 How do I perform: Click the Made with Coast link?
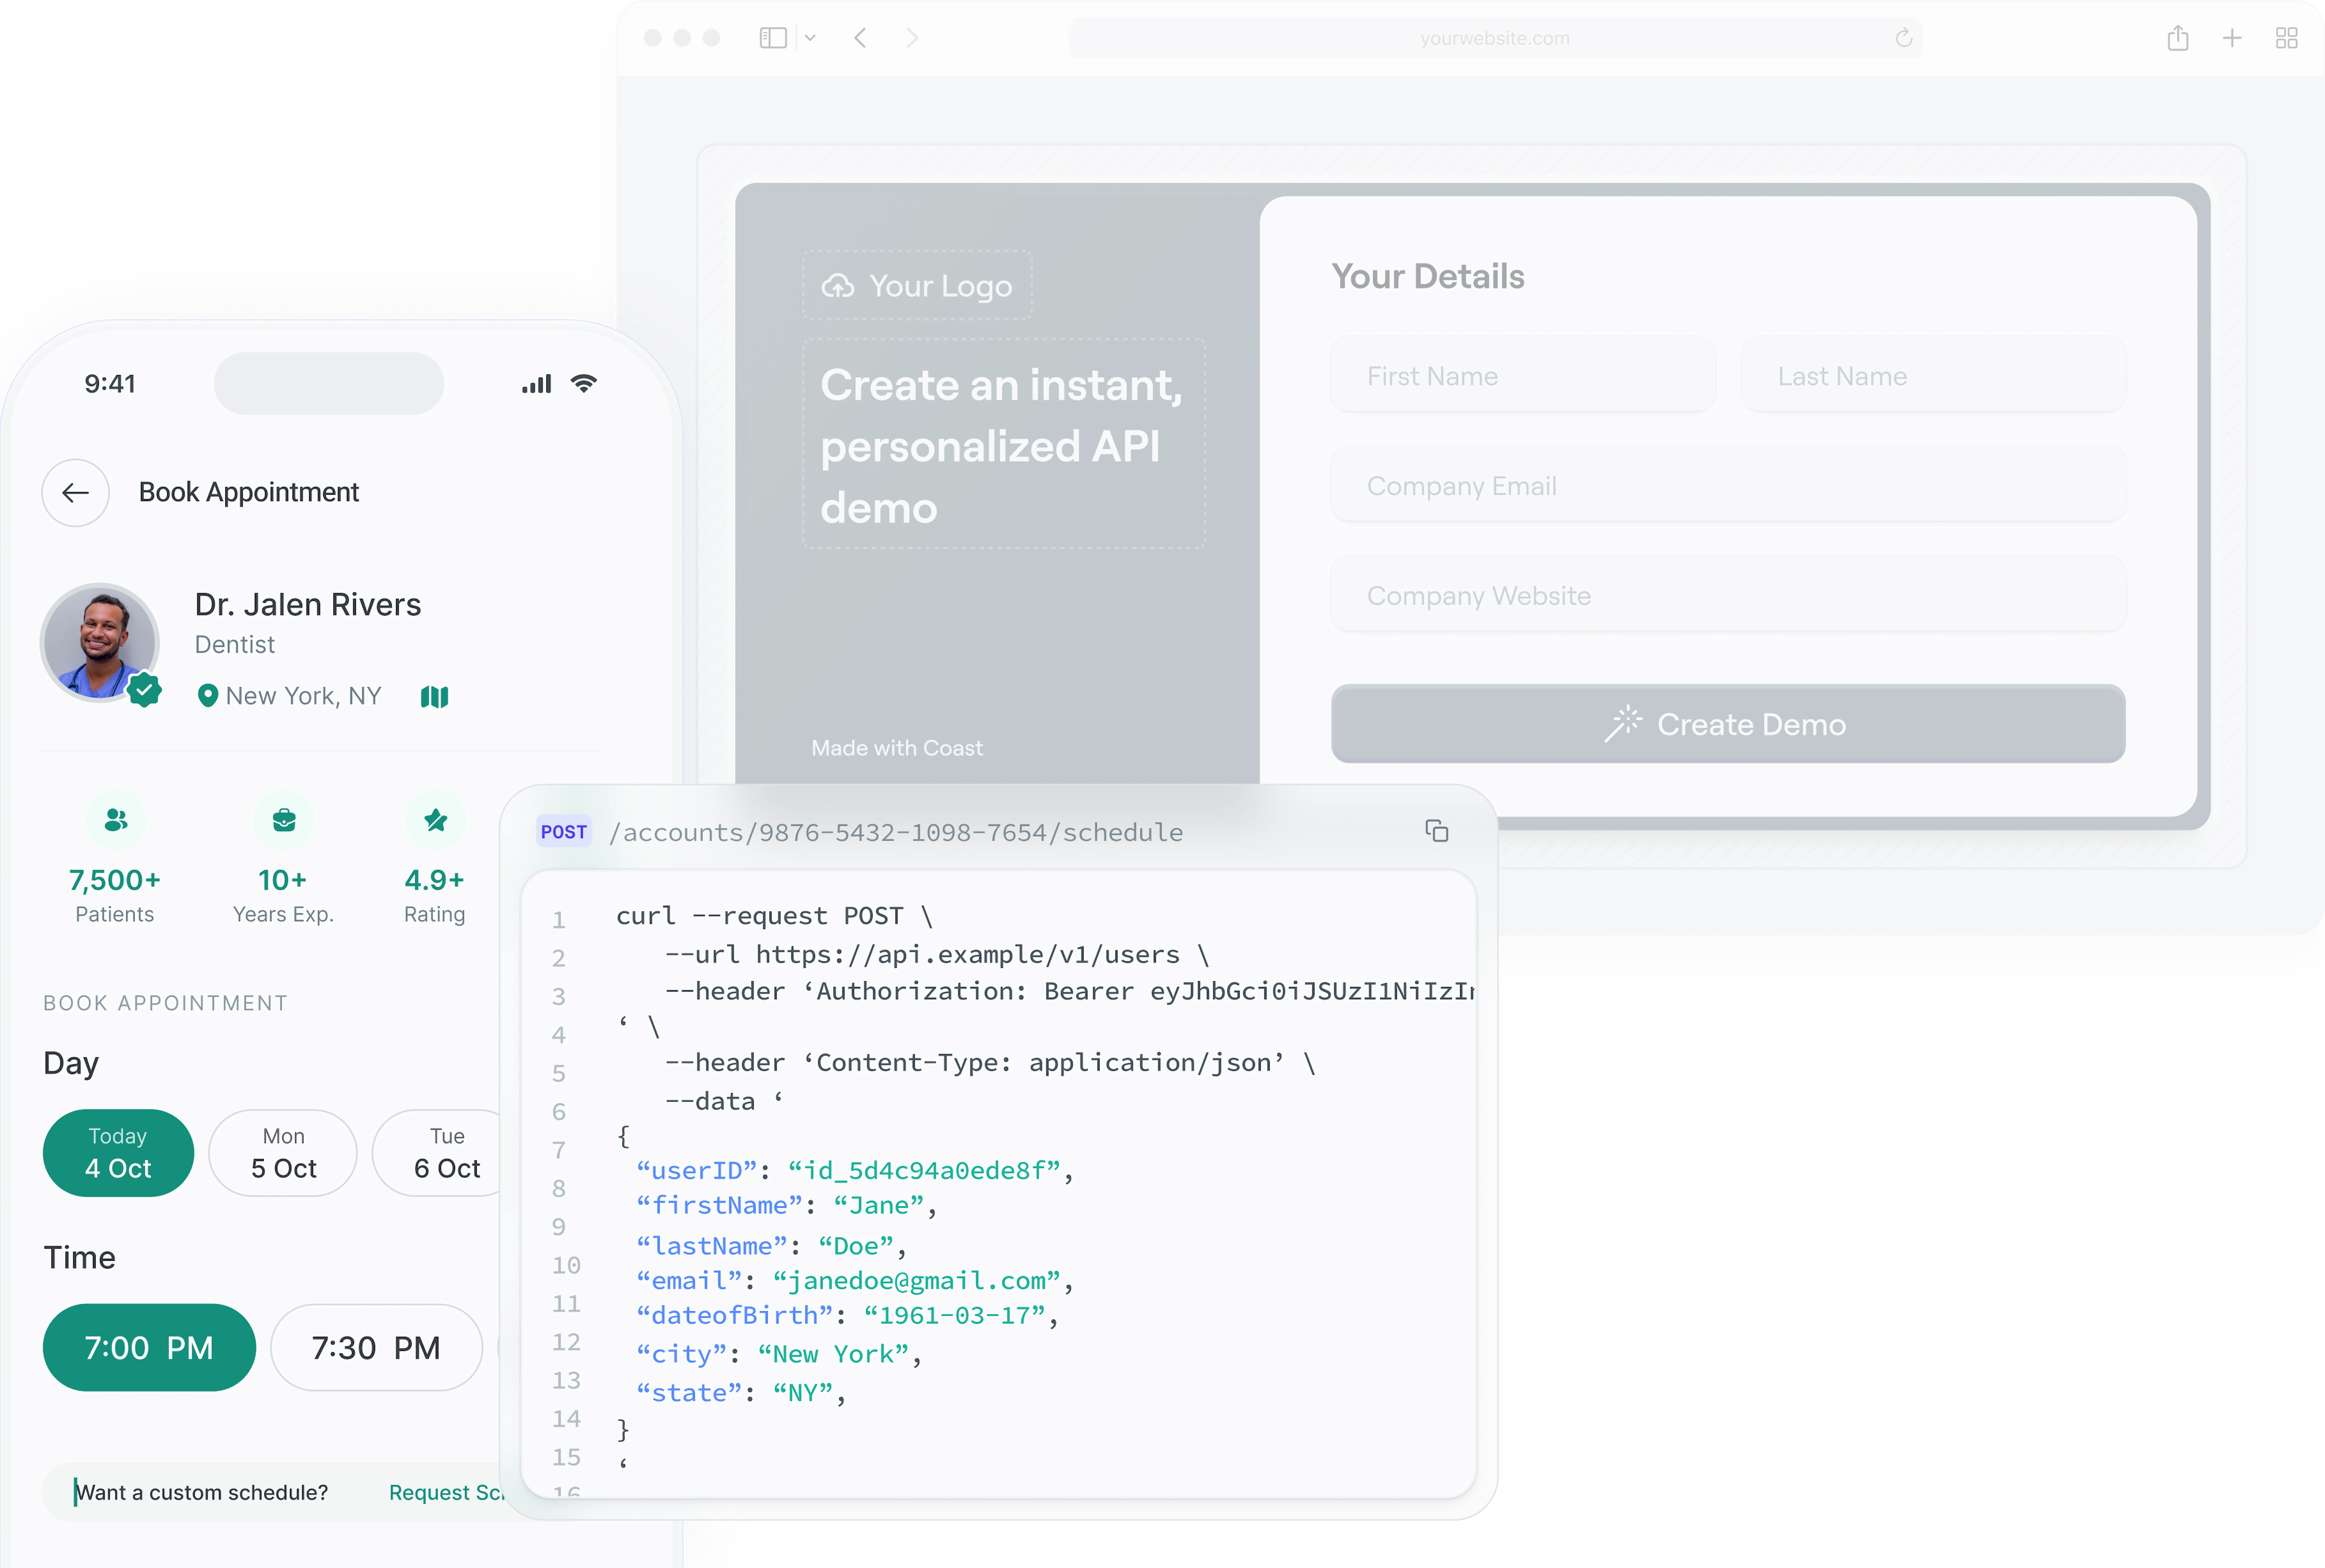click(x=897, y=748)
